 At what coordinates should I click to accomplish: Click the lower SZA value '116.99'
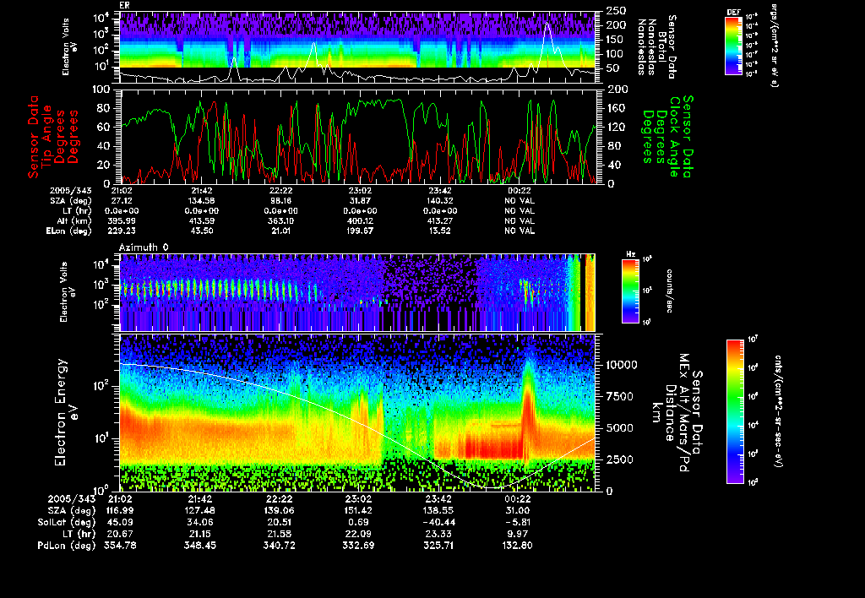(x=120, y=511)
